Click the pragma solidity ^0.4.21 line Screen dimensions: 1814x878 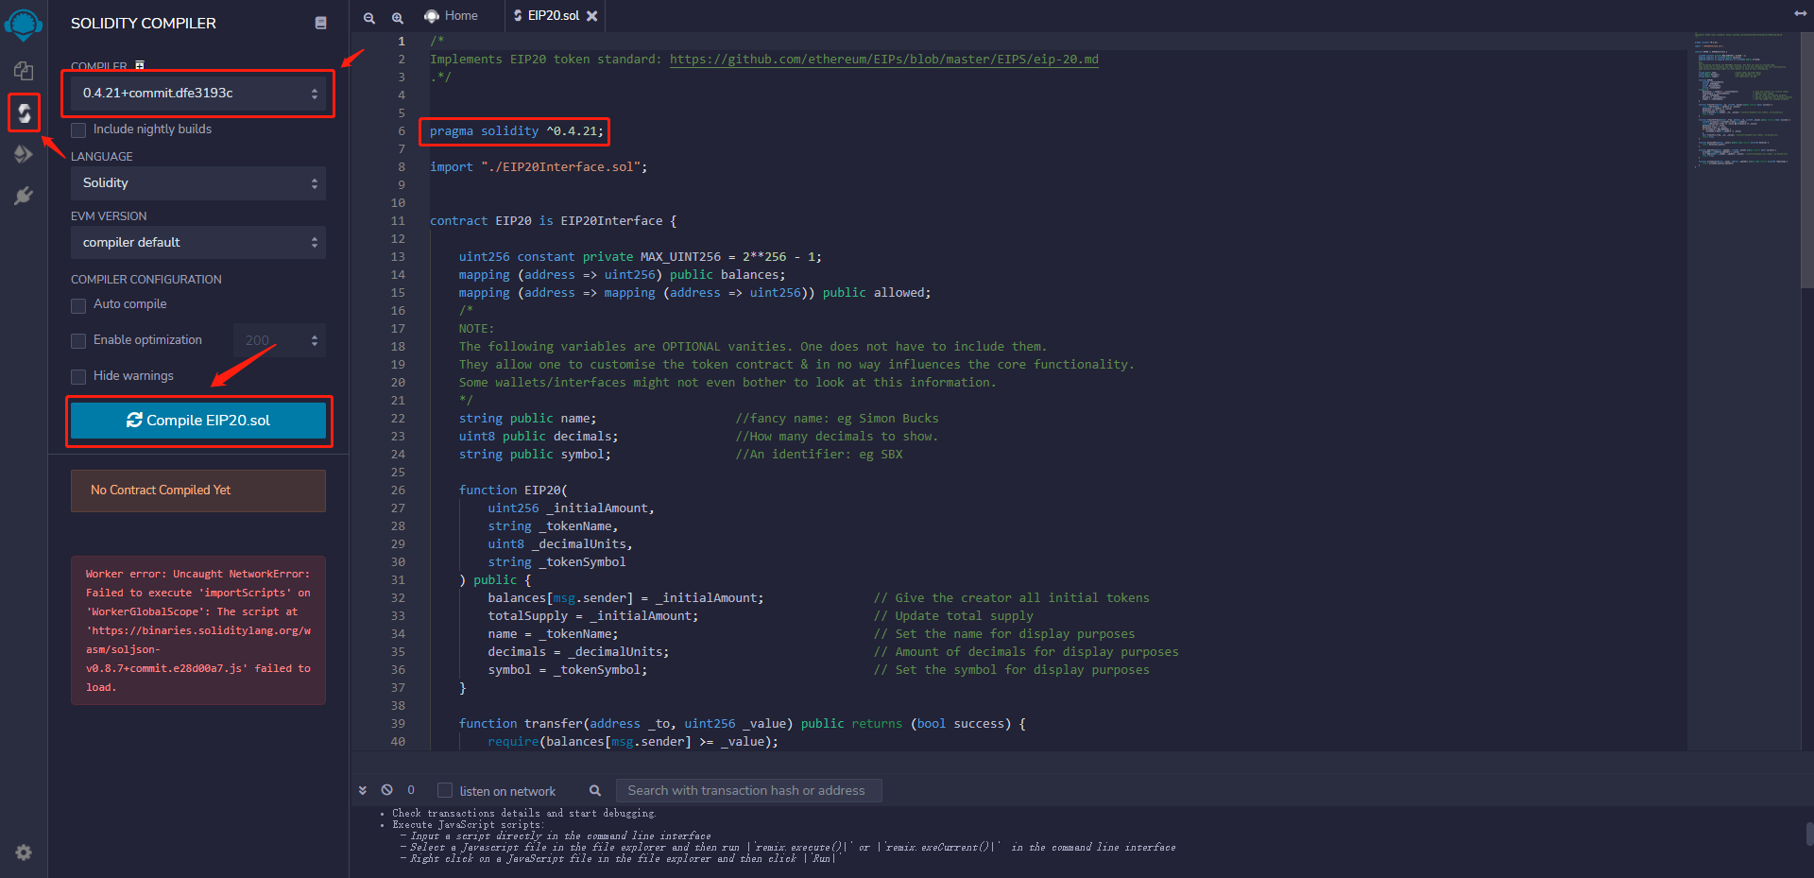516,131
